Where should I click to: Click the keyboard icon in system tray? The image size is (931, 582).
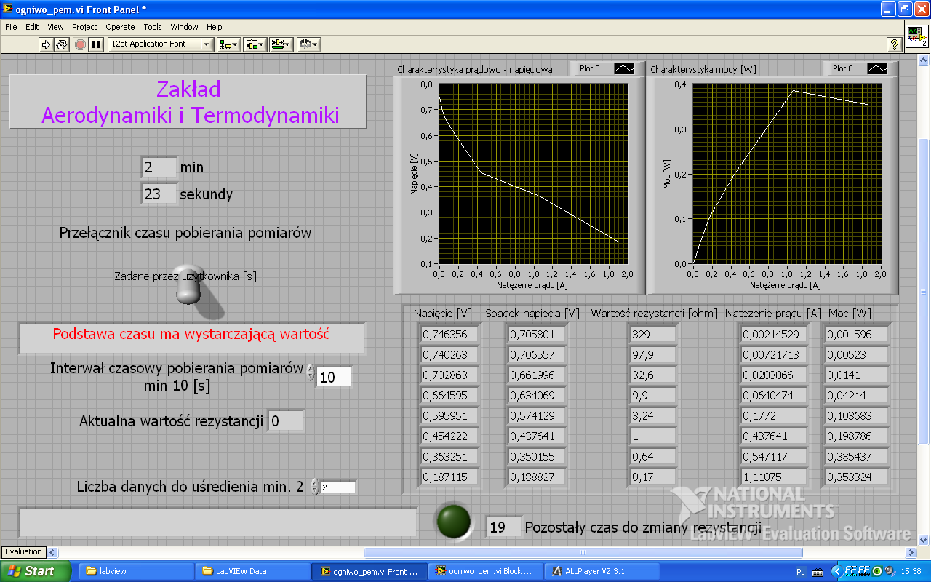[817, 571]
